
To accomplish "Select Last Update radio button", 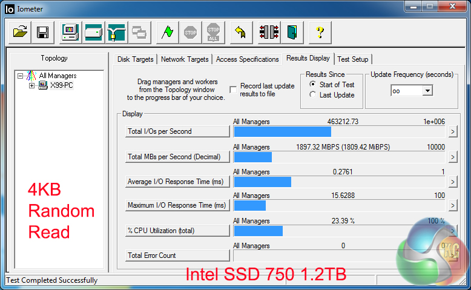I will (x=313, y=94).
